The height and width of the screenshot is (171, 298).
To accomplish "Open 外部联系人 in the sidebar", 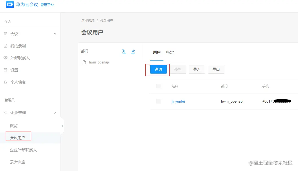I will [x=20, y=58].
